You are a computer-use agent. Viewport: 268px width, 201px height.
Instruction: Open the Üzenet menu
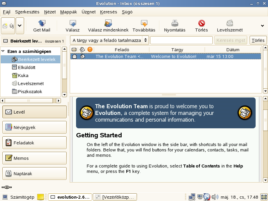coord(88,12)
